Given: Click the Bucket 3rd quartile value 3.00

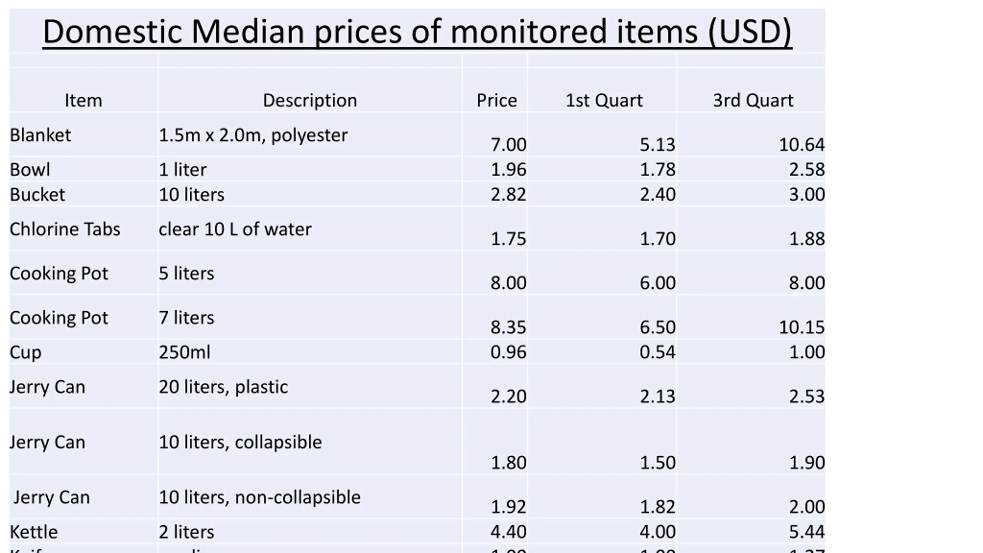Looking at the screenshot, I should point(807,194).
